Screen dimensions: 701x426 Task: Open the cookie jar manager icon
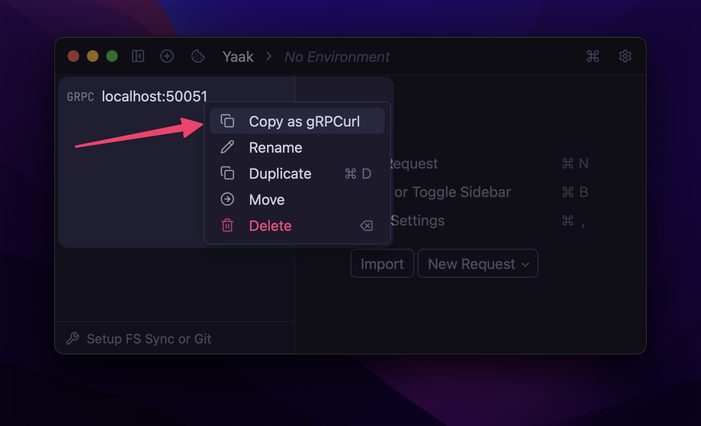(x=197, y=56)
